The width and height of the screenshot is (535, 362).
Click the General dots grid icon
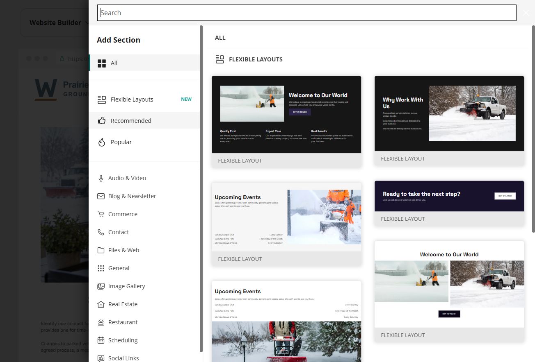point(101,268)
